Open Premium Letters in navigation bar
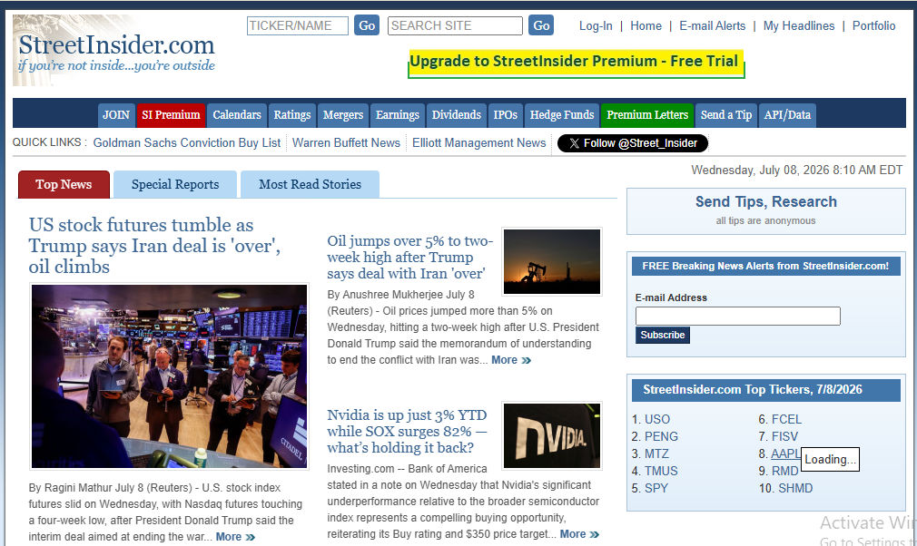 coord(647,115)
